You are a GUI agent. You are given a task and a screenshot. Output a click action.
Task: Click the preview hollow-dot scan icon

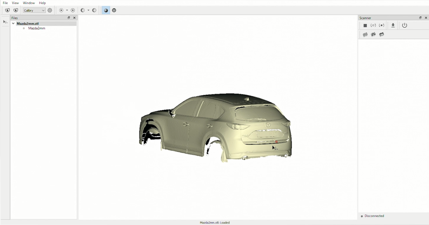click(373, 26)
